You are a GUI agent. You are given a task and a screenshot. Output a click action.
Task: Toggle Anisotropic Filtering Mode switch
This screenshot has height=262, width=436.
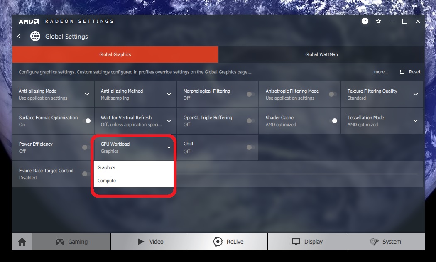tap(333, 94)
